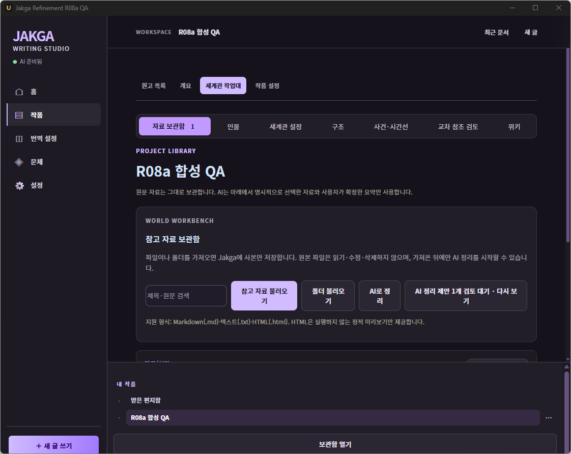Viewport: 571px width, 454px height.
Task: Click the 설정 gear icon
Action: pyautogui.click(x=19, y=186)
